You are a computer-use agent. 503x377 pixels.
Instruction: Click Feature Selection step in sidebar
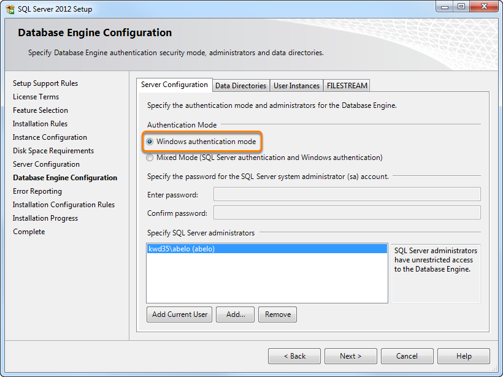point(40,110)
